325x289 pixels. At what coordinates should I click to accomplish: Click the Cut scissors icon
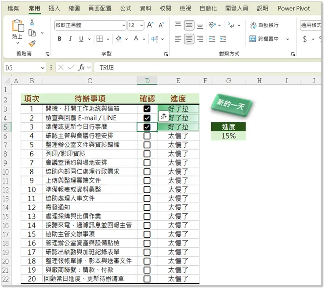click(32, 22)
